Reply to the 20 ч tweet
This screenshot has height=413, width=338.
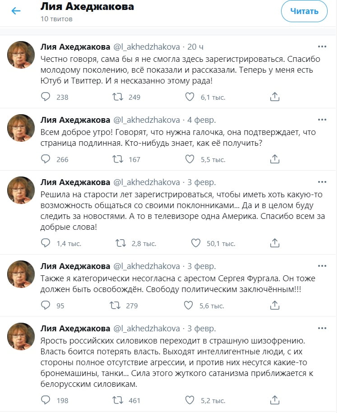pyautogui.click(x=46, y=97)
